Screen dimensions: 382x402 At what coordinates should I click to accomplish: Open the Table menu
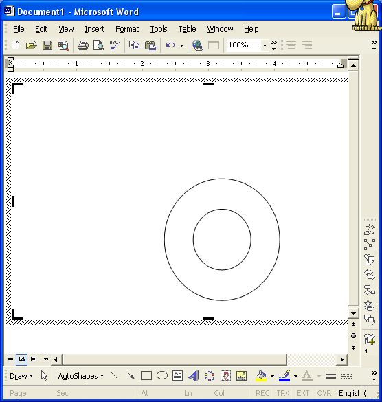pyautogui.click(x=187, y=29)
